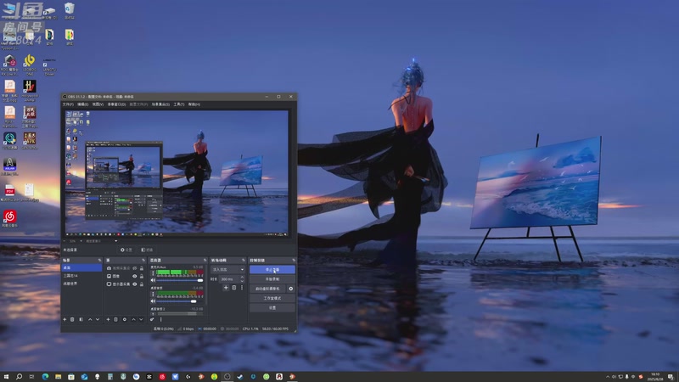
Task: Open NetEase Cloud Music desktop icon
Action: (x=10, y=218)
